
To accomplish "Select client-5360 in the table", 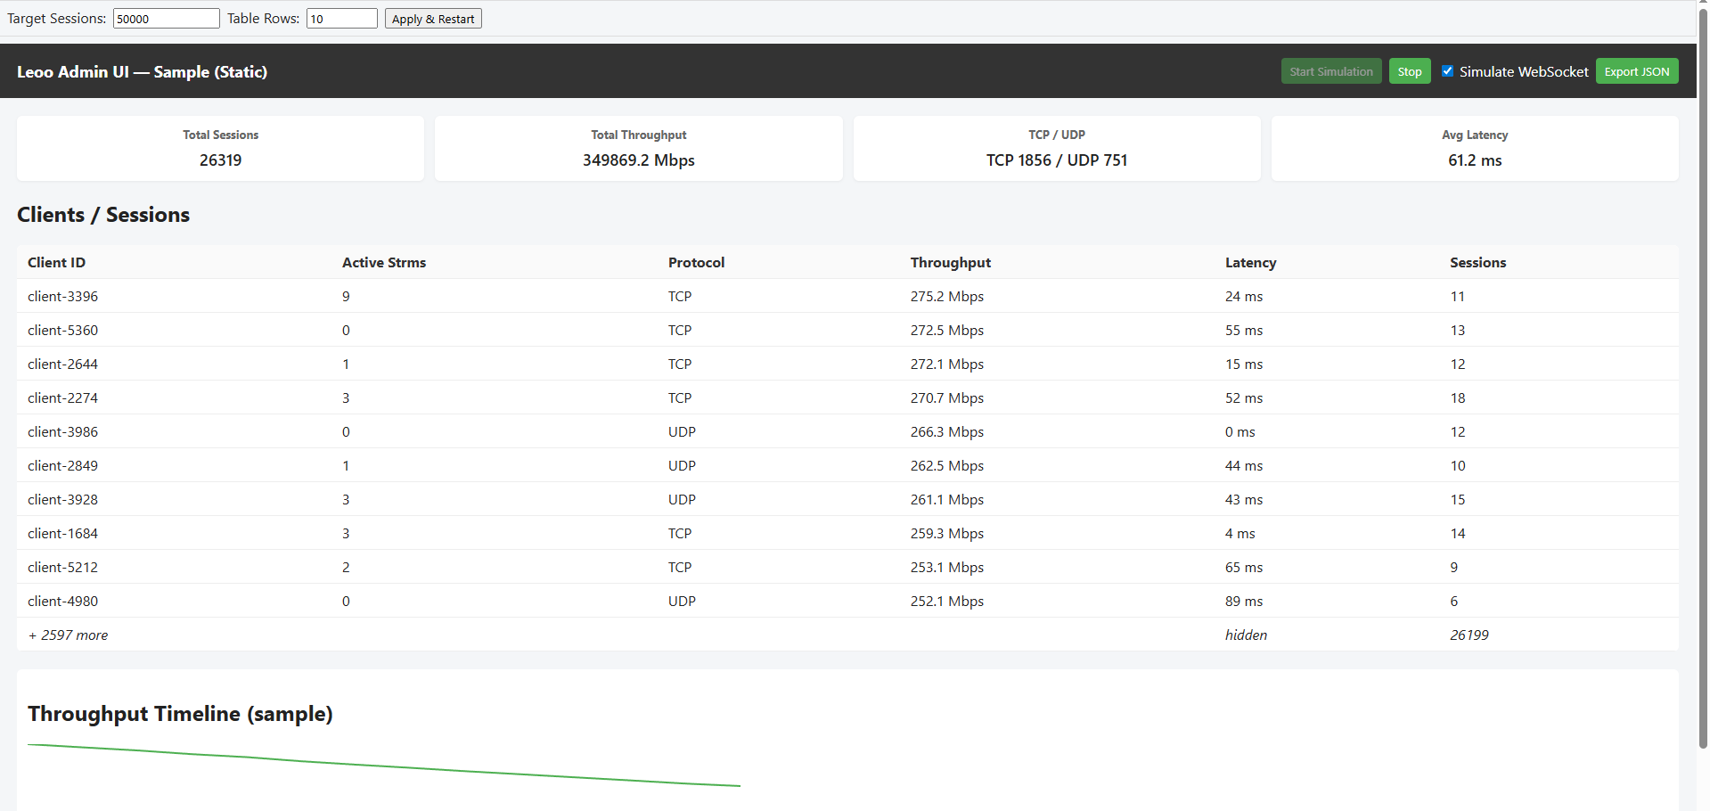I will coord(62,330).
